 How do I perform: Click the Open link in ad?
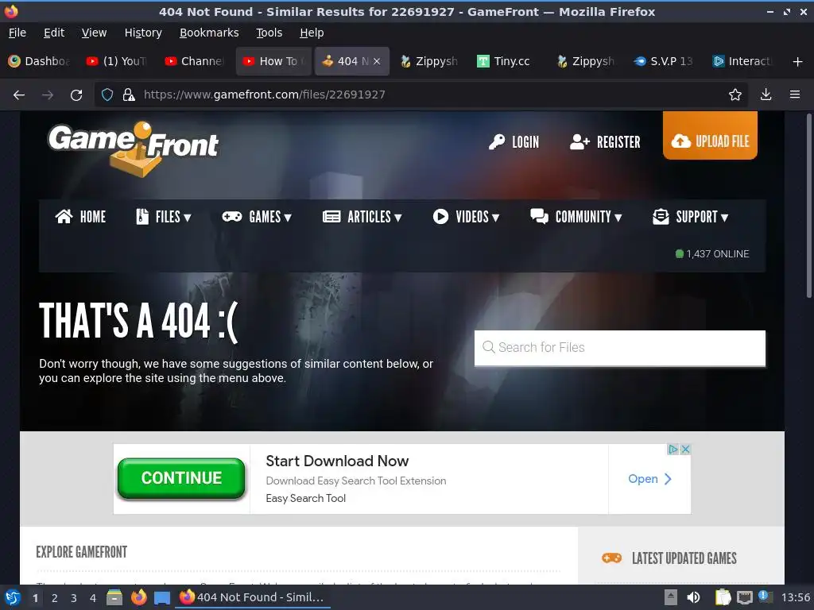coord(650,479)
